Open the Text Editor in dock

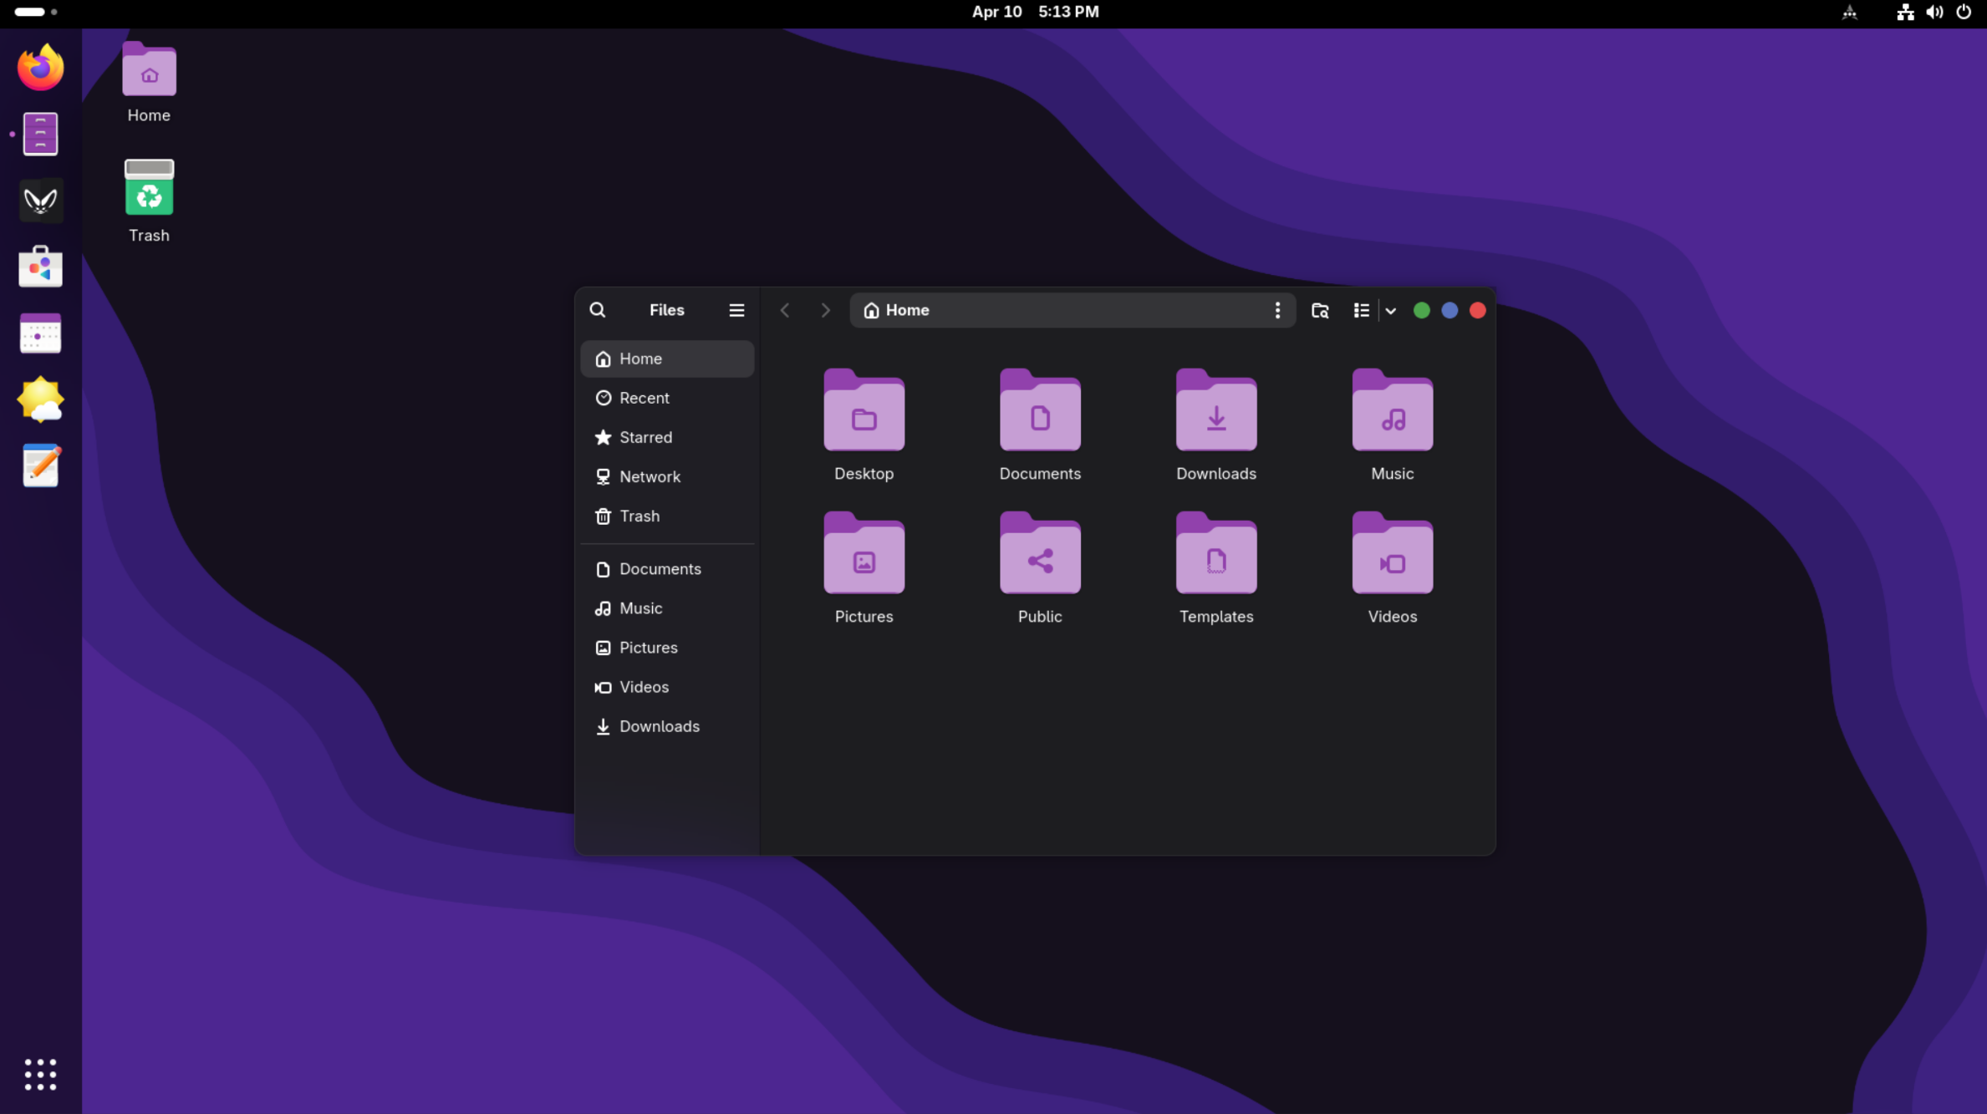40,465
